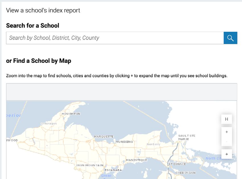Click the faded minus zoom-out button
The image size is (242, 179).
tap(227, 142)
